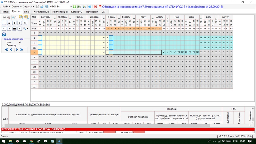Click the Excel export icon

click(79, 7)
